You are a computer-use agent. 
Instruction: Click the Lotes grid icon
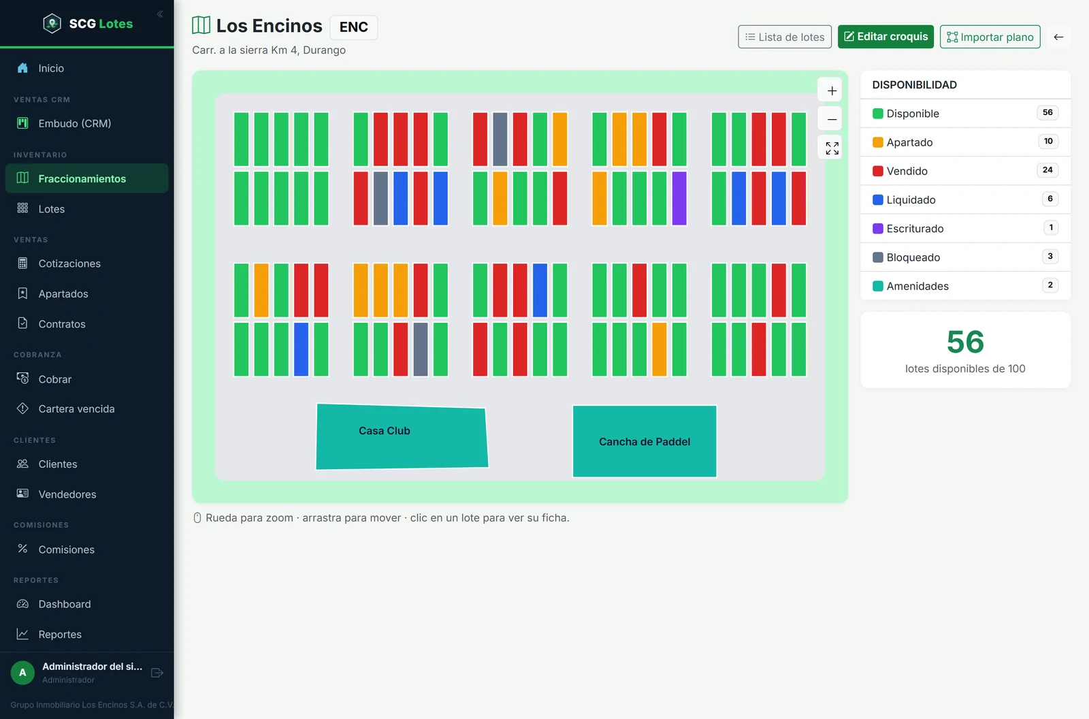point(22,208)
